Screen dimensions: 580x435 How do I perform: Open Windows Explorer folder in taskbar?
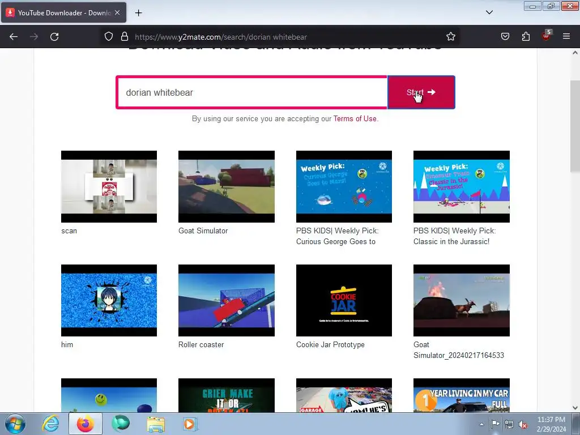[156, 424]
